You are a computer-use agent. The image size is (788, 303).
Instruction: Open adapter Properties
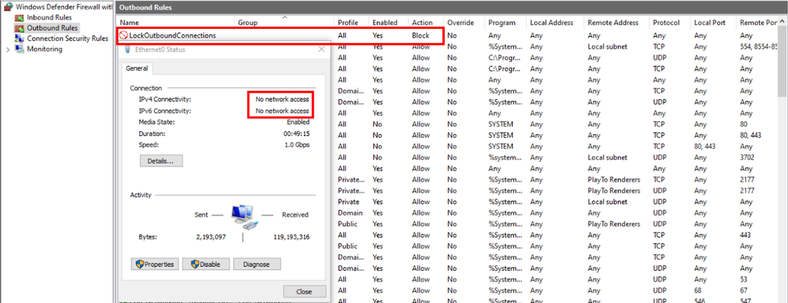[x=155, y=264]
